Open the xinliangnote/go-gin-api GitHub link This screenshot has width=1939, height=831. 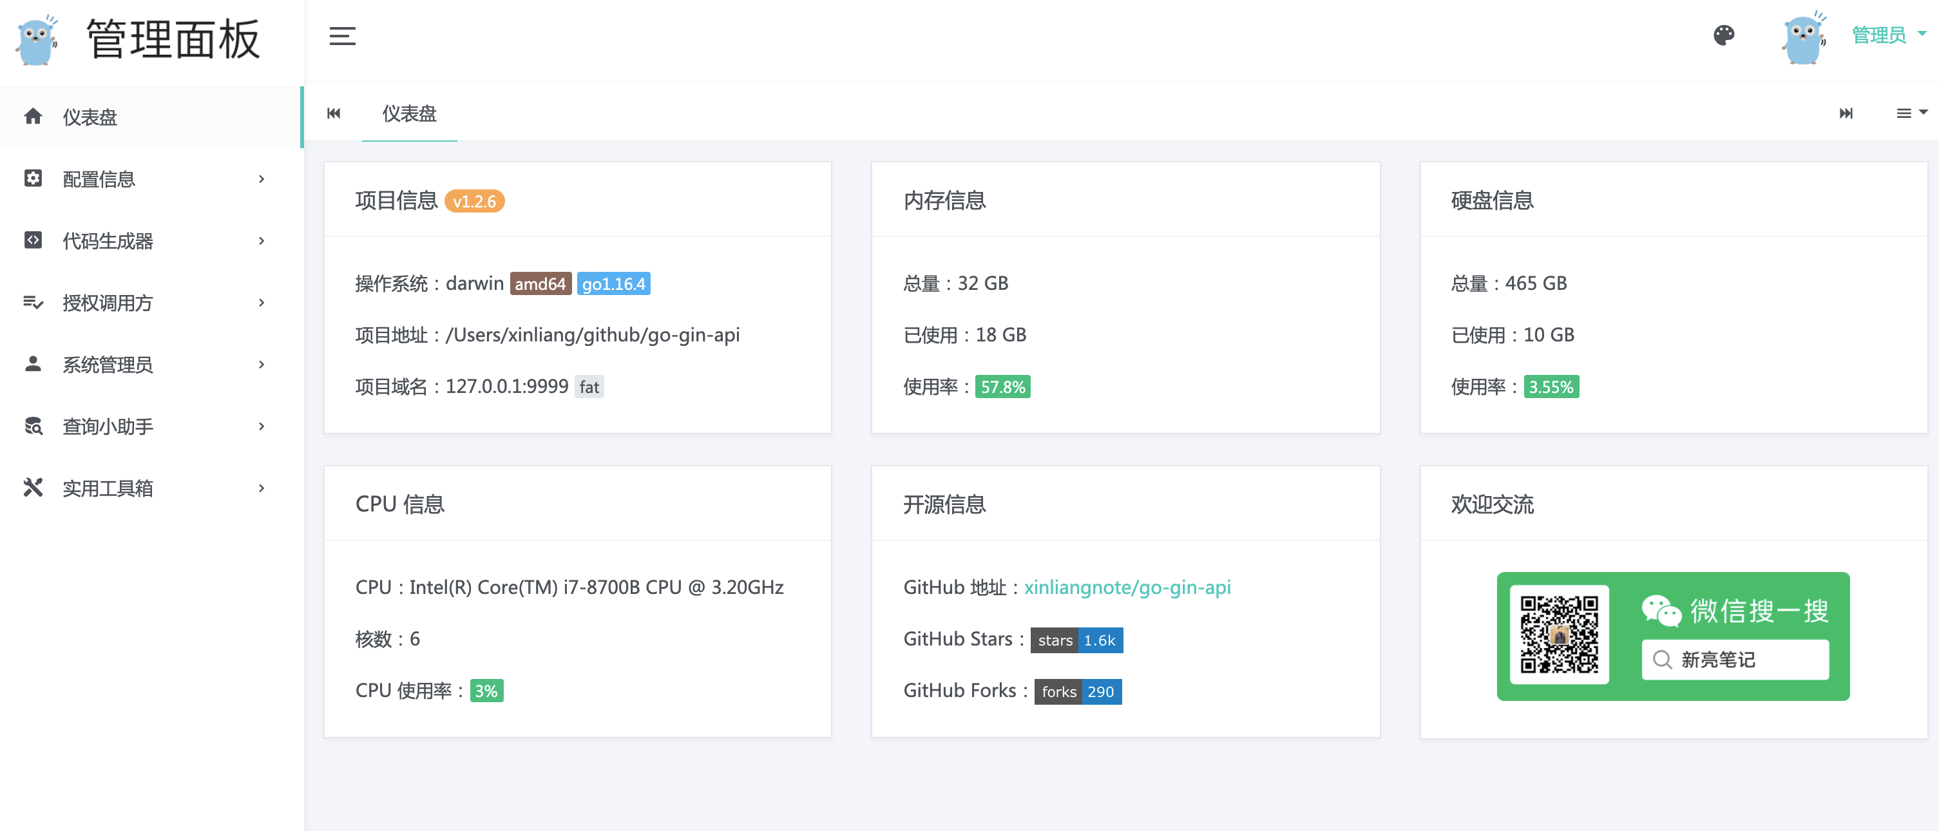click(1127, 587)
